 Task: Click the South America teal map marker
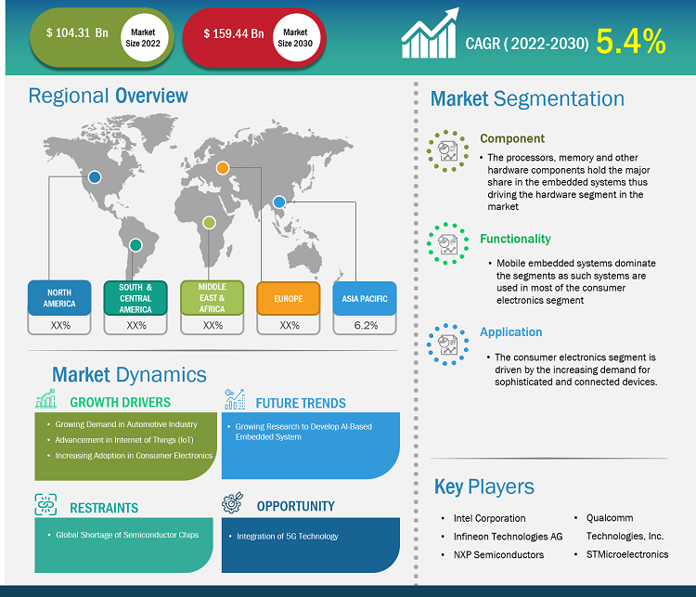pyautogui.click(x=135, y=245)
